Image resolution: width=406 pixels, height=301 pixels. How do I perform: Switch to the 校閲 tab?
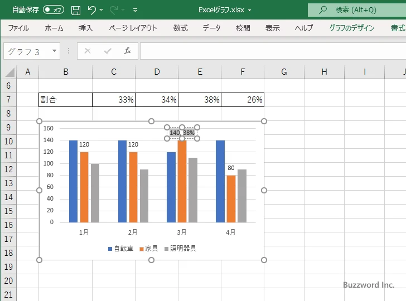coord(243,28)
